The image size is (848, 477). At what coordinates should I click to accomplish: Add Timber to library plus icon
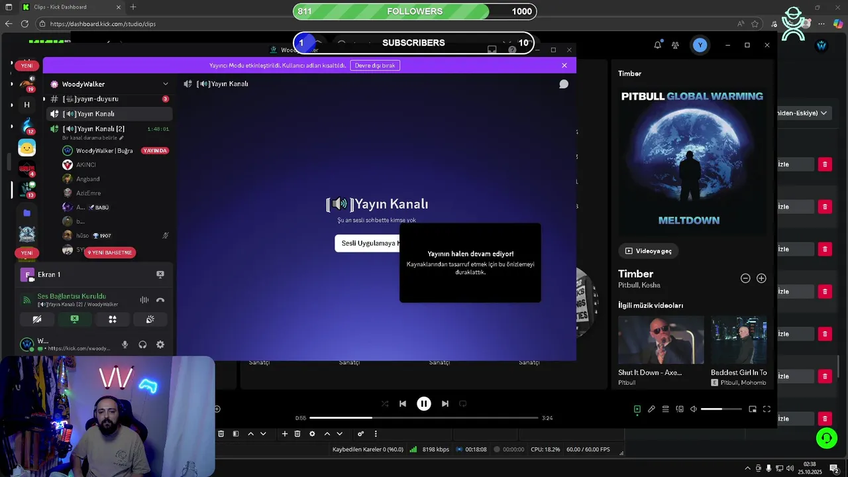click(x=761, y=278)
